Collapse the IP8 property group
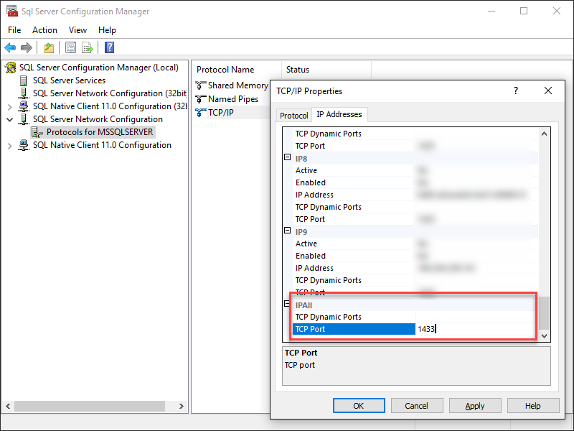 coord(288,157)
